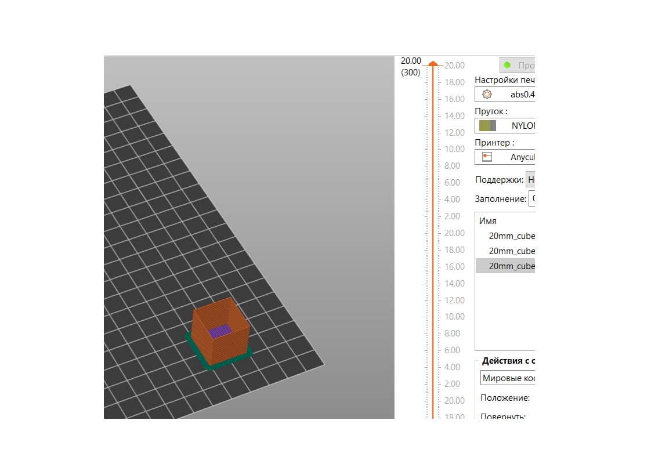Image resolution: width=651 pixels, height=460 pixels.
Task: Open the Поддержки supports dropdown
Action: pyautogui.click(x=530, y=179)
